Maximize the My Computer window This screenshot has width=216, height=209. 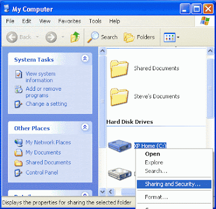pyautogui.click(x=197, y=9)
